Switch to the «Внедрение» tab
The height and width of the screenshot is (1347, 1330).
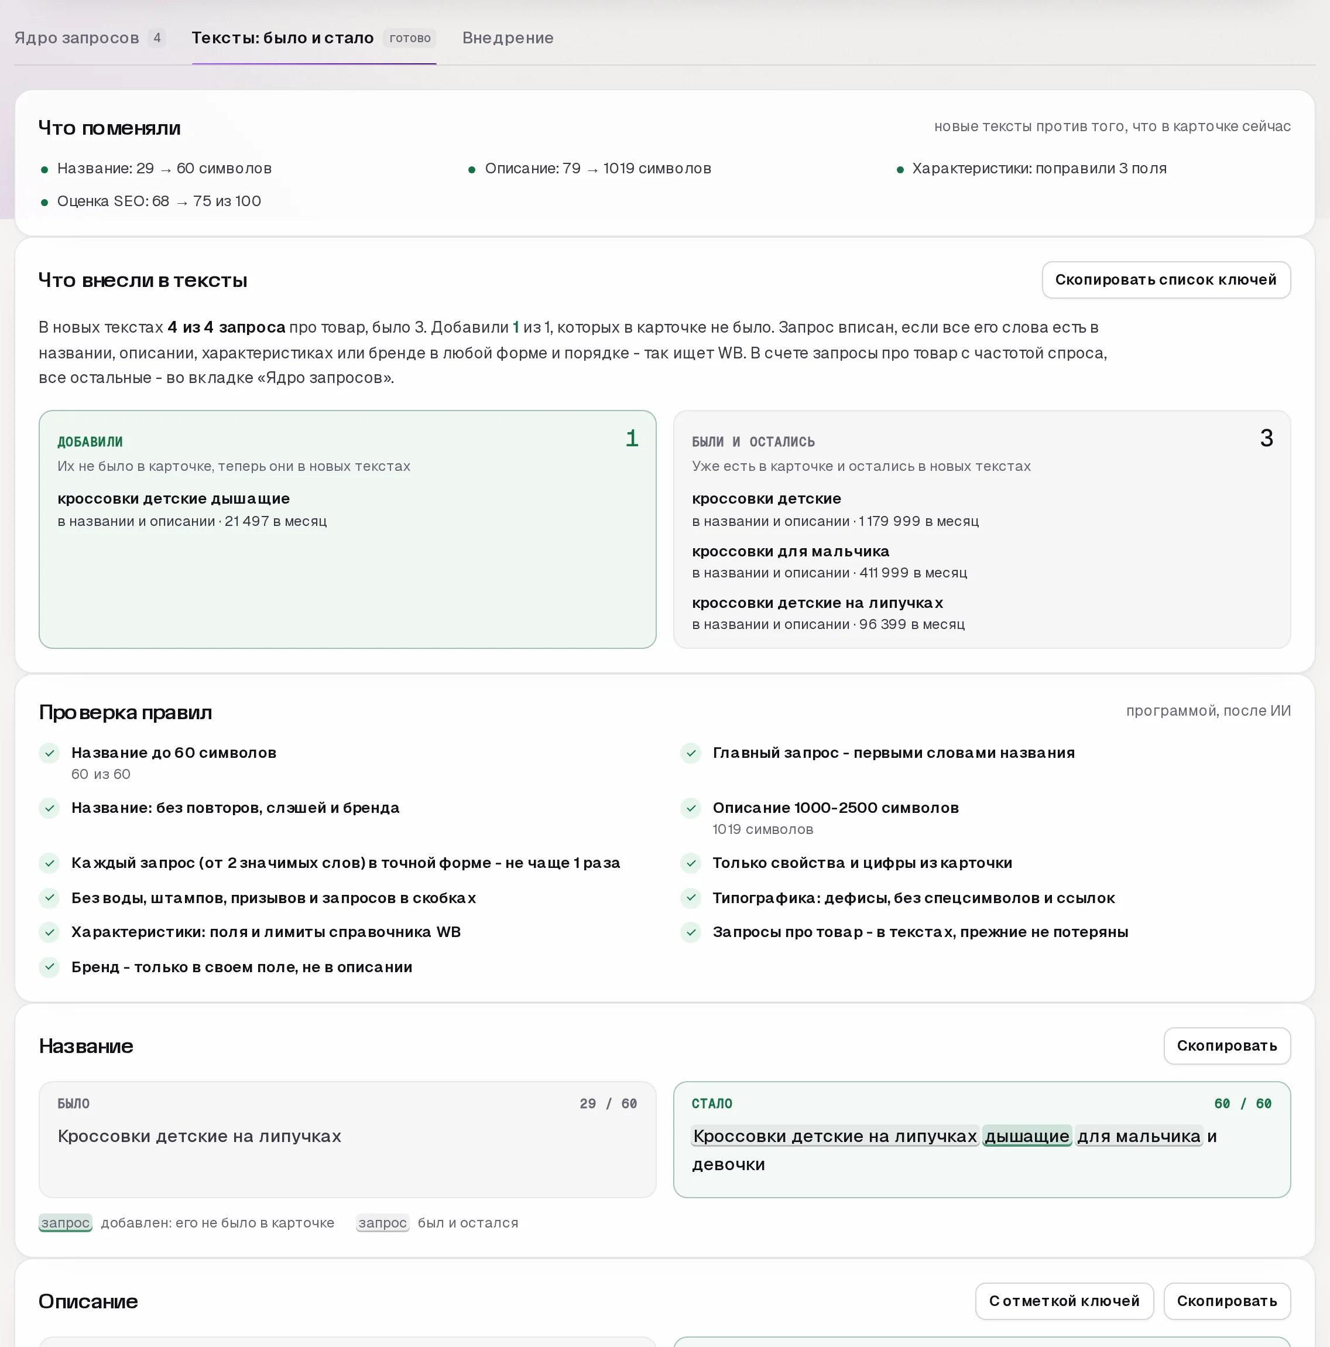point(508,37)
